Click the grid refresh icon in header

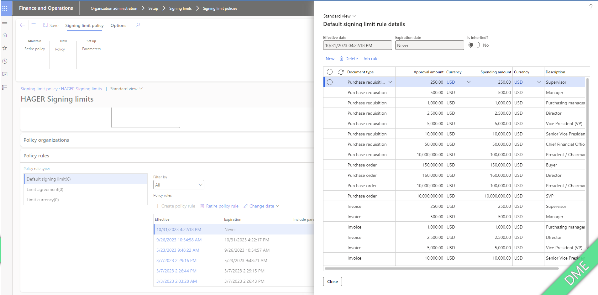[x=341, y=72]
